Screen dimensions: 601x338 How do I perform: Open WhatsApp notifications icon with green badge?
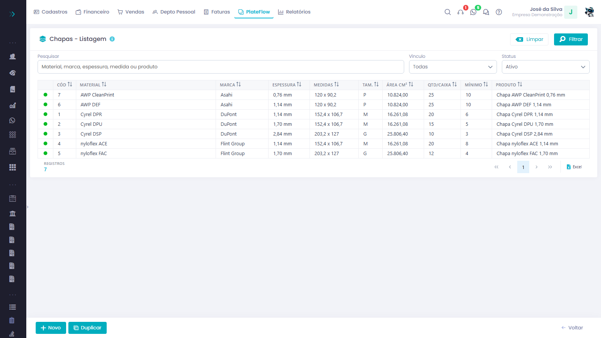click(473, 12)
